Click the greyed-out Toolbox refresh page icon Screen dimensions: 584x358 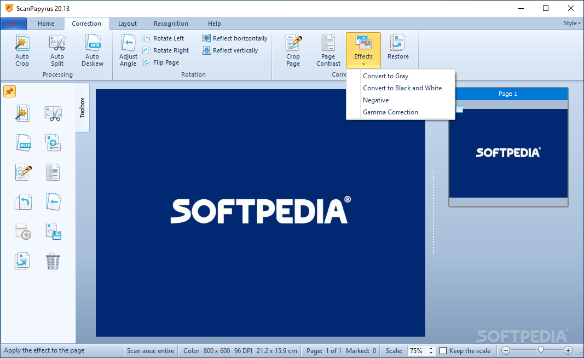[23, 231]
